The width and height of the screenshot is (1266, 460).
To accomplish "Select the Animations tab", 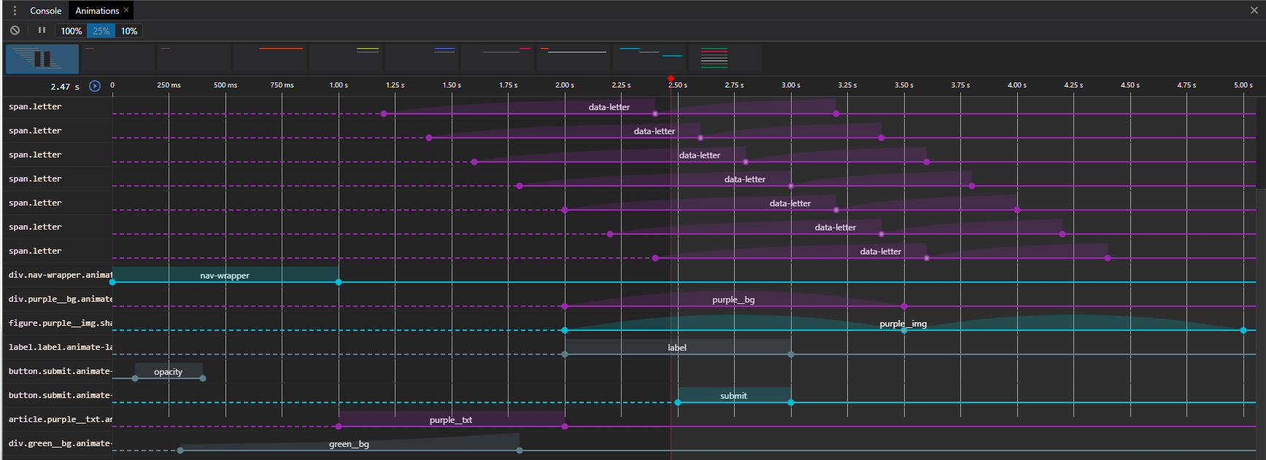I will 96,10.
